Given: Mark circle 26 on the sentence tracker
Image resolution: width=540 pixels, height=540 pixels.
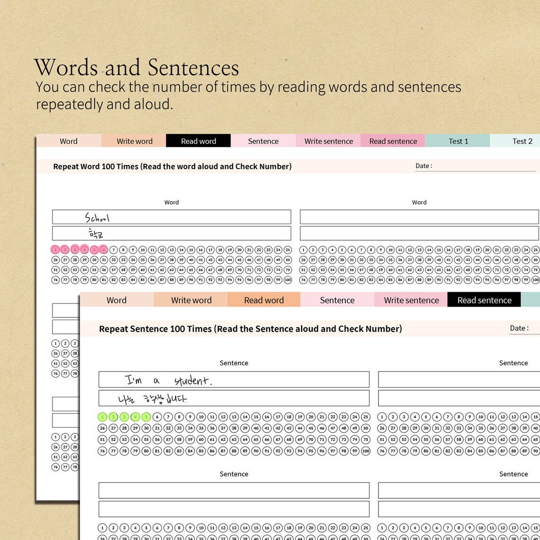Looking at the screenshot, I should click(102, 428).
